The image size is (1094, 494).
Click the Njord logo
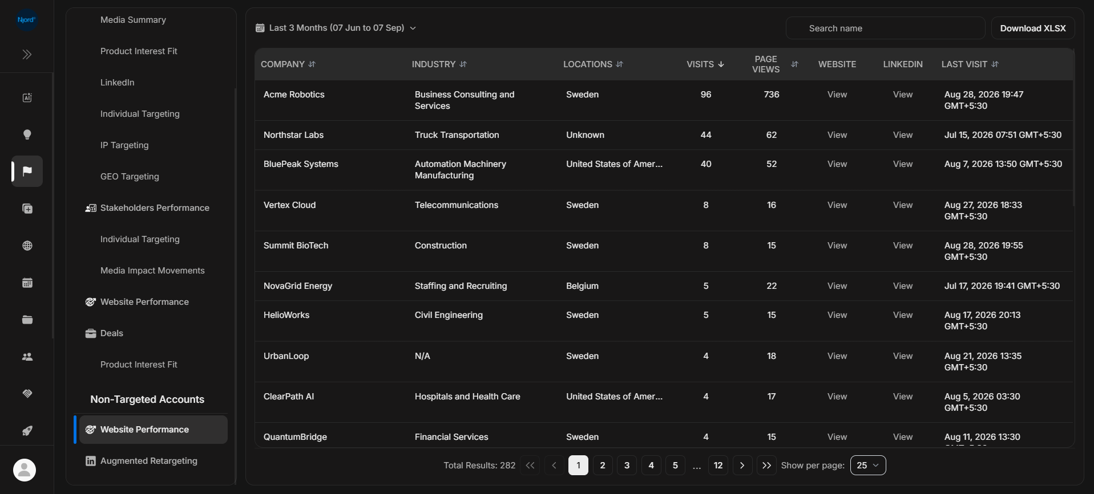tap(26, 19)
